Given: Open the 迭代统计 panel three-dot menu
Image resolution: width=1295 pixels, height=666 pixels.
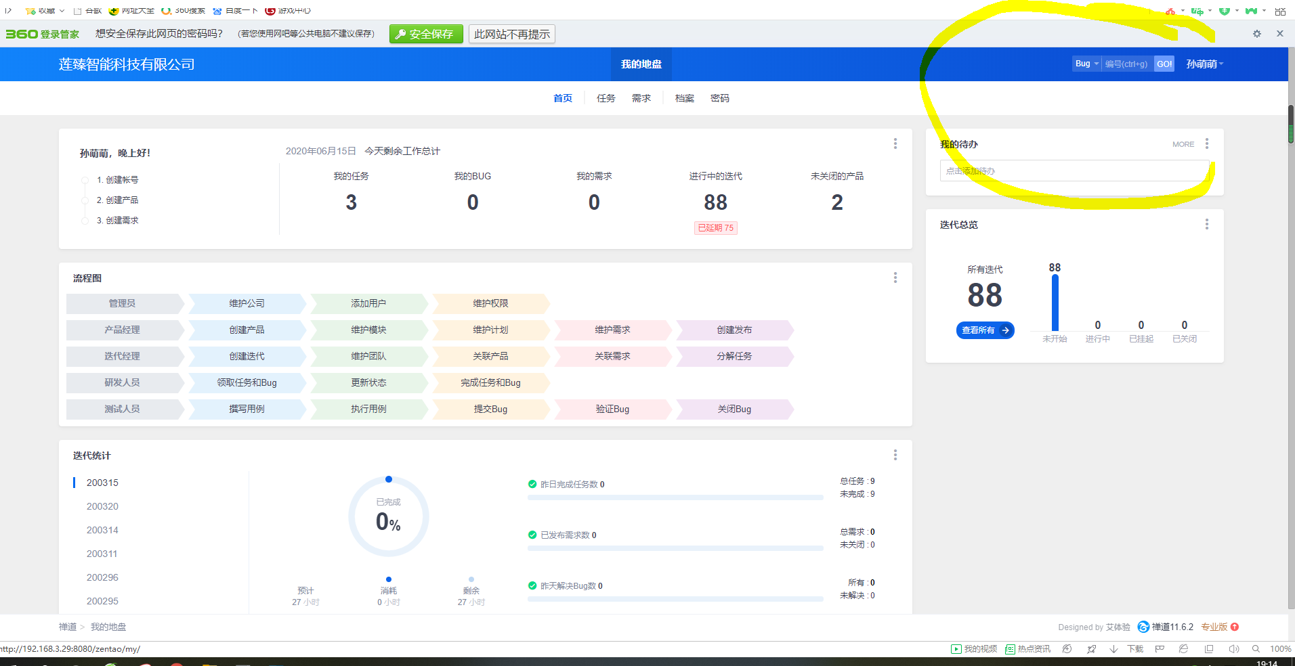Looking at the screenshot, I should (895, 455).
